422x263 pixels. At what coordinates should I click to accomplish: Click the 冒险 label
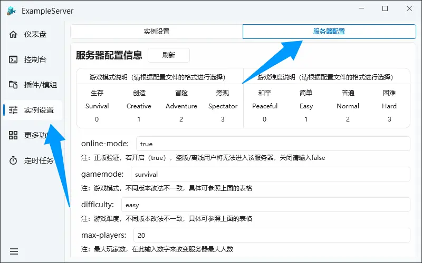(x=181, y=93)
